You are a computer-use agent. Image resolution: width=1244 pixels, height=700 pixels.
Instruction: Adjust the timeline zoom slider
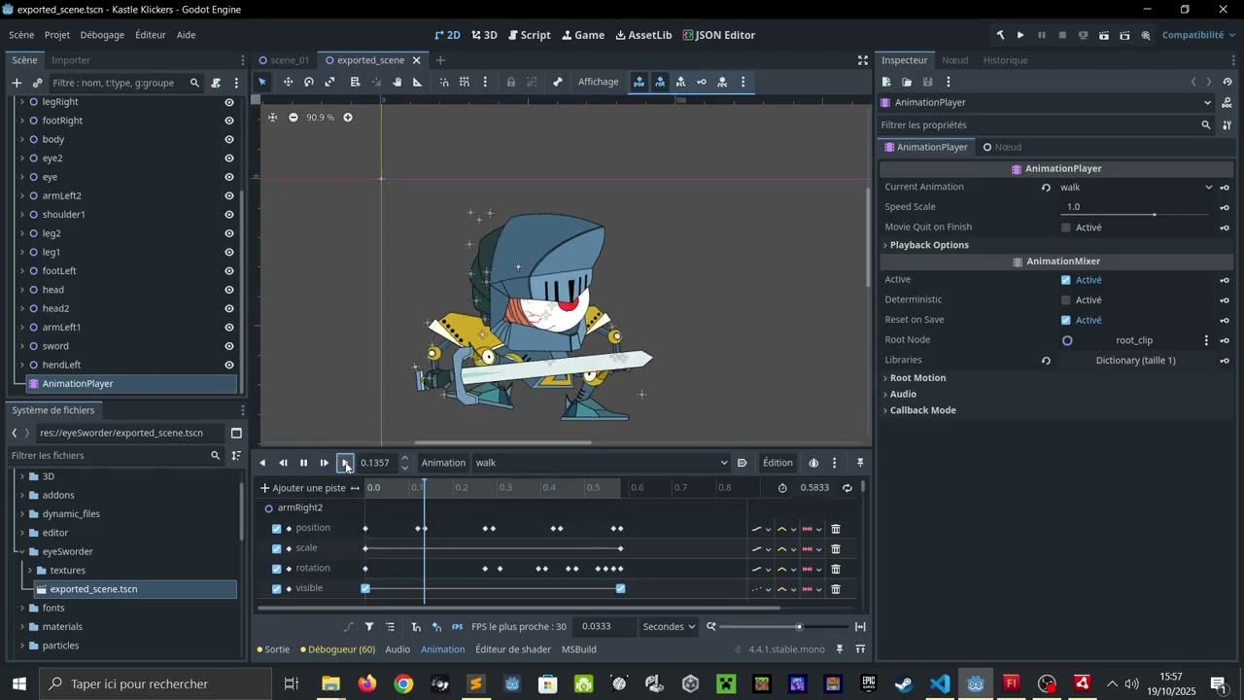799,627
